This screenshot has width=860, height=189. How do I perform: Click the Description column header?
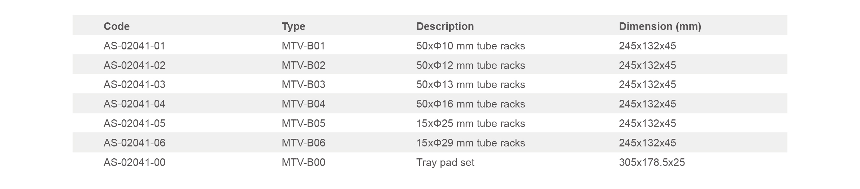click(x=445, y=26)
